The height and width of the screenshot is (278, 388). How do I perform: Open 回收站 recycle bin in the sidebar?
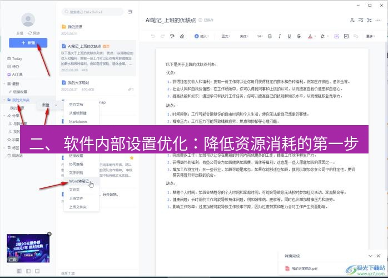coord(15,156)
